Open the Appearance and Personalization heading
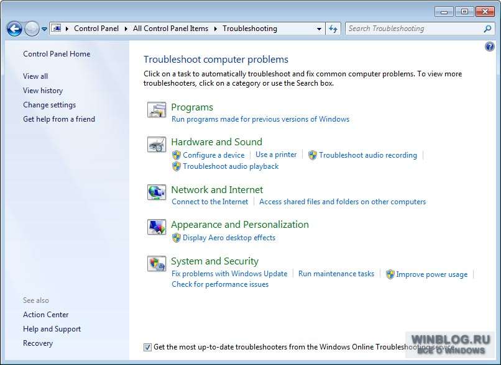This screenshot has width=501, height=365. 240,225
